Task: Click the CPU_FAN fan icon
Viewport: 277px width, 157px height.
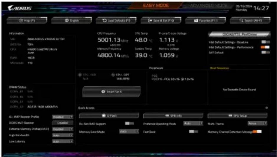Action: pos(80,75)
